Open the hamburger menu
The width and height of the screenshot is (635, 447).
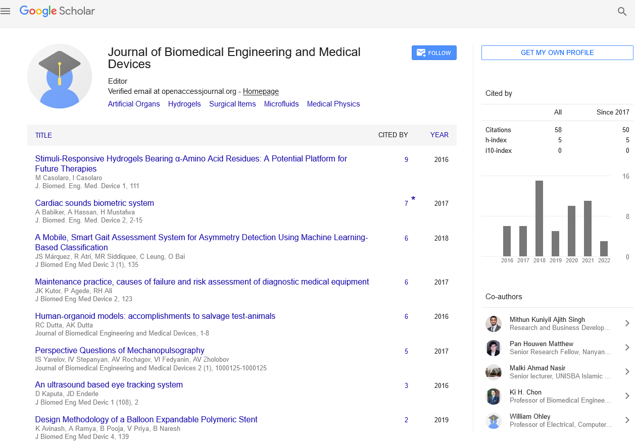coord(6,11)
